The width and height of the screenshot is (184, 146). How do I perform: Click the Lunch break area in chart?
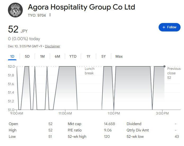(89, 71)
